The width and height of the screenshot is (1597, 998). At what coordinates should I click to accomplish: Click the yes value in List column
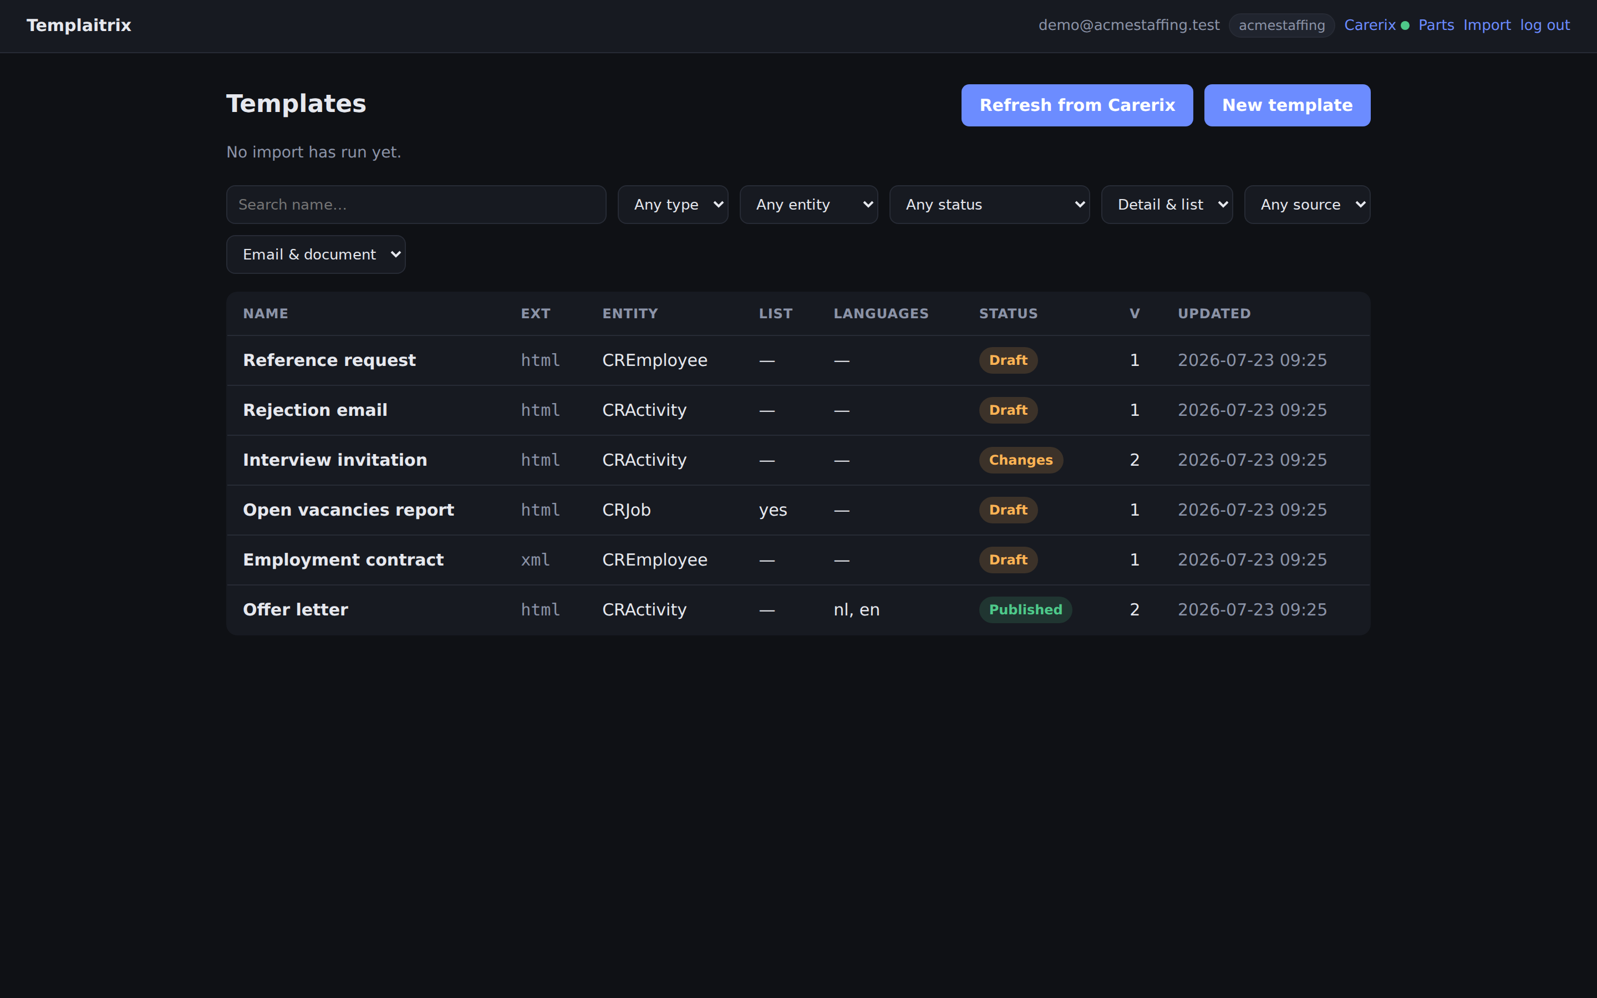[773, 510]
